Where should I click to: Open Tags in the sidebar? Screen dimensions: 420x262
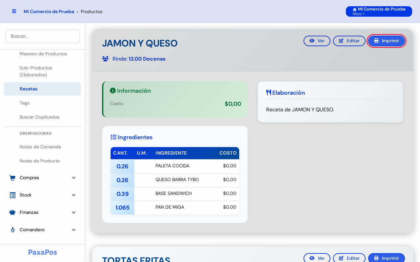pyautogui.click(x=42, y=103)
